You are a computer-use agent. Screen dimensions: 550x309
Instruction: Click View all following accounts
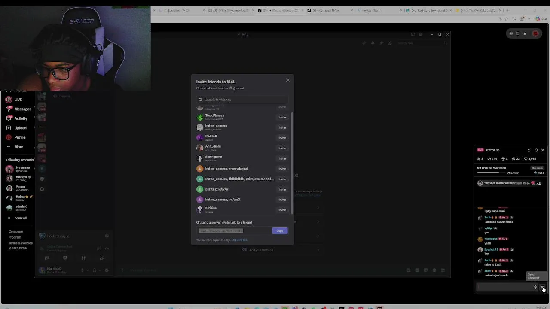17,218
